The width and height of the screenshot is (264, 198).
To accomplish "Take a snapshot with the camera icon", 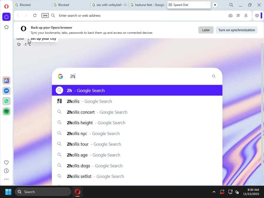I will pyautogui.click(x=230, y=15).
